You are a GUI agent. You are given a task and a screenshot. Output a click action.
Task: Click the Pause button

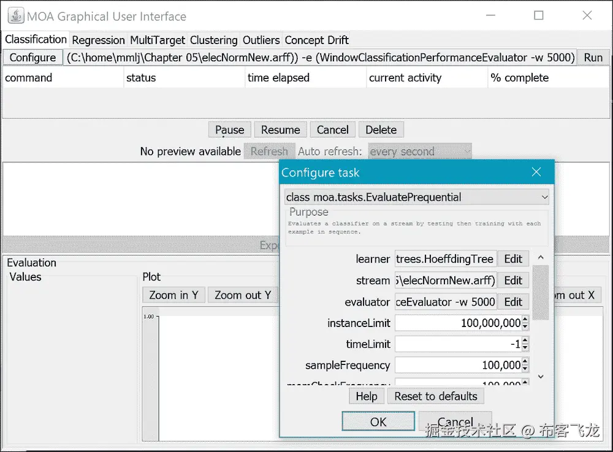(229, 130)
